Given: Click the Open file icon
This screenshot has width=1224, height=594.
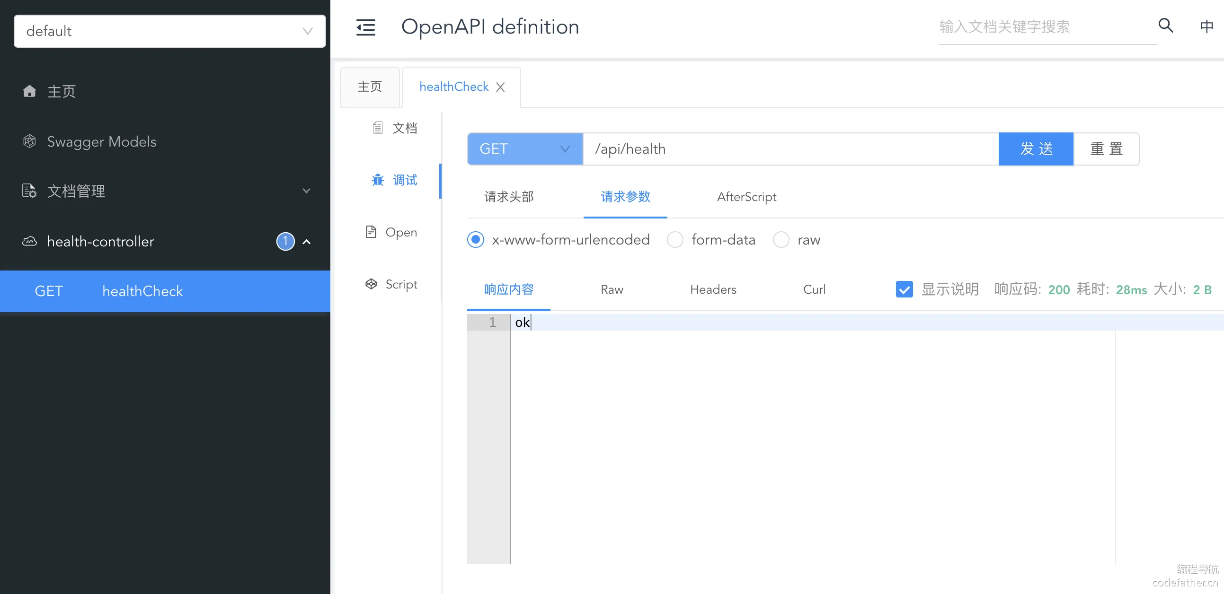Looking at the screenshot, I should [371, 232].
